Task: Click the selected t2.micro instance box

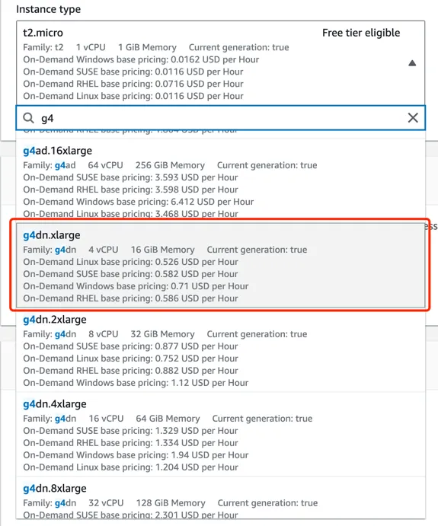Action: coord(220,63)
